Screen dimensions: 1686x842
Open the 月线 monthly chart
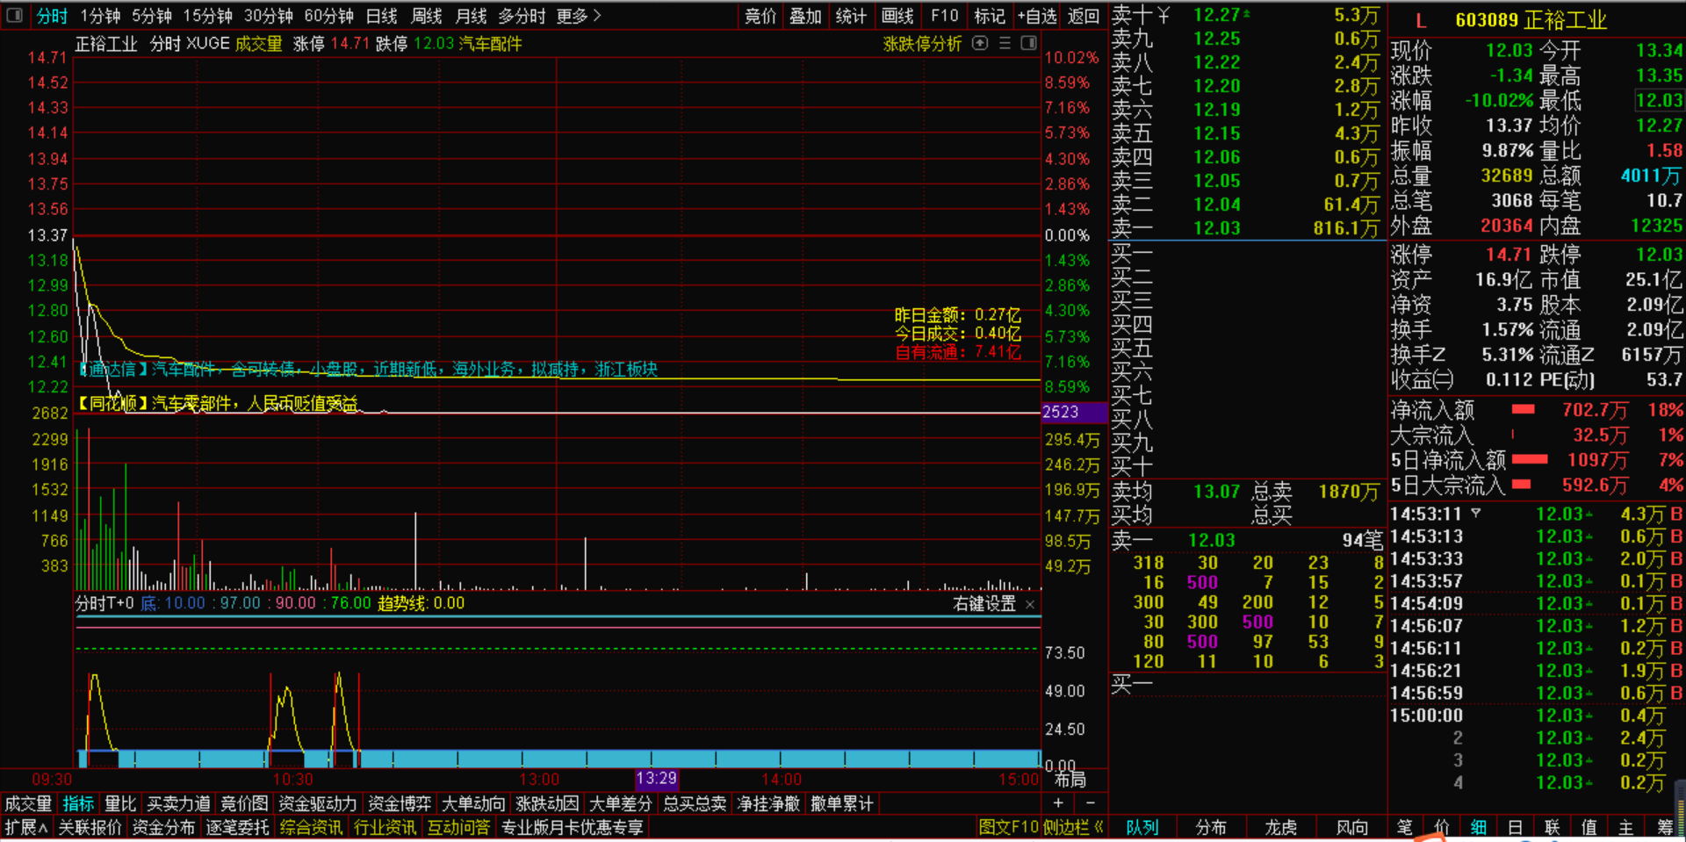(472, 16)
